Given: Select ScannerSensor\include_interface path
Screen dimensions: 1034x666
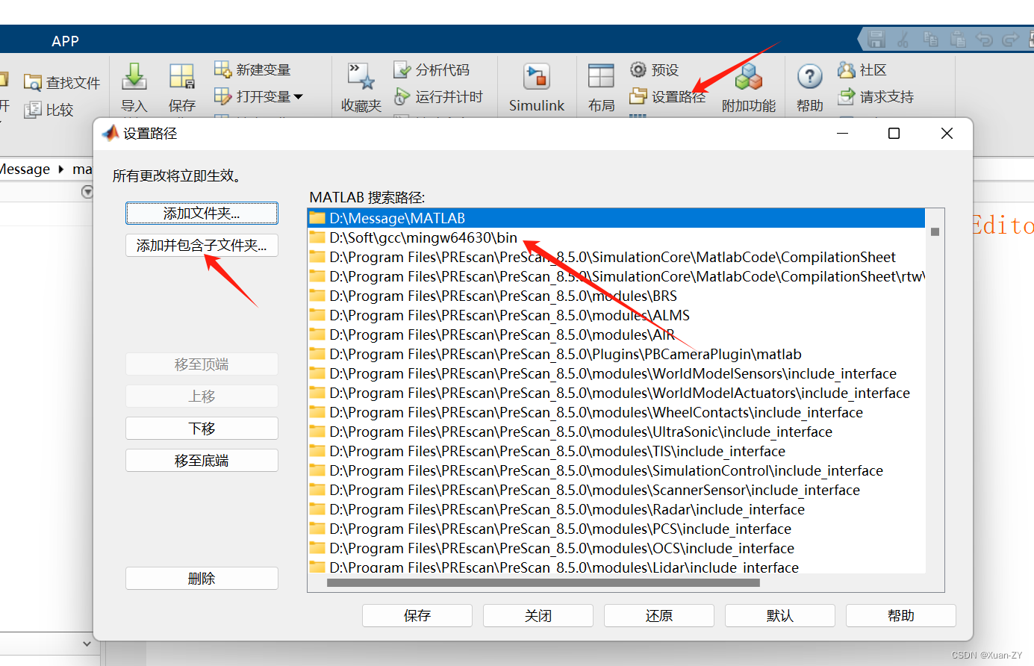Looking at the screenshot, I should (x=617, y=490).
